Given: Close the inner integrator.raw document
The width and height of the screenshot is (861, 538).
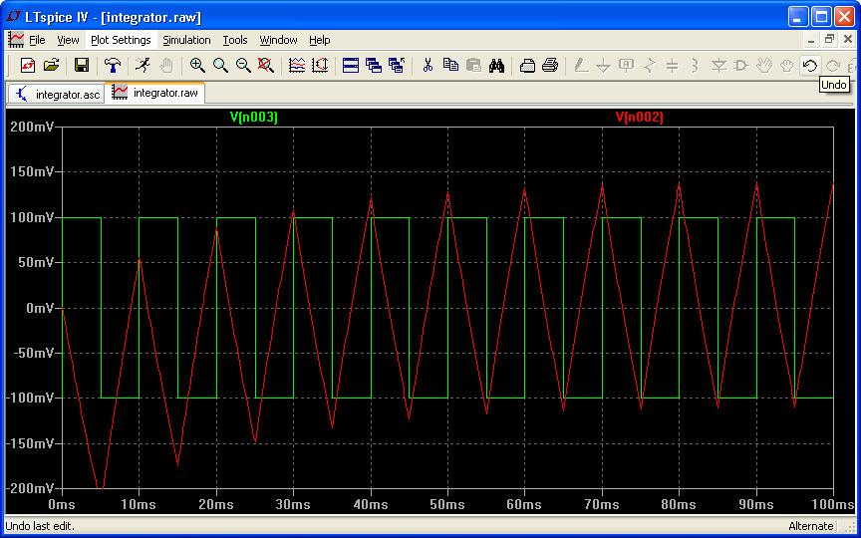Looking at the screenshot, I should pos(848,40).
